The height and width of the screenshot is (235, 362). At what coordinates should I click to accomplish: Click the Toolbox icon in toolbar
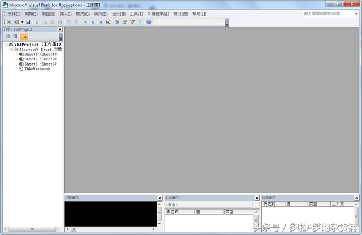pos(140,22)
